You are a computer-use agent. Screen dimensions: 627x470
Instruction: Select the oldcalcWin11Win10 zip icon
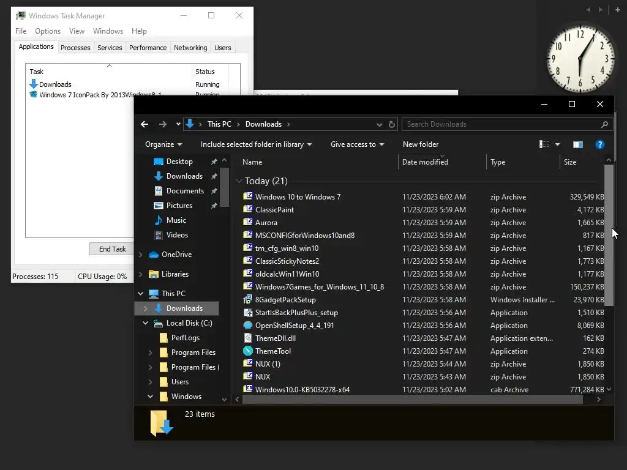248,274
